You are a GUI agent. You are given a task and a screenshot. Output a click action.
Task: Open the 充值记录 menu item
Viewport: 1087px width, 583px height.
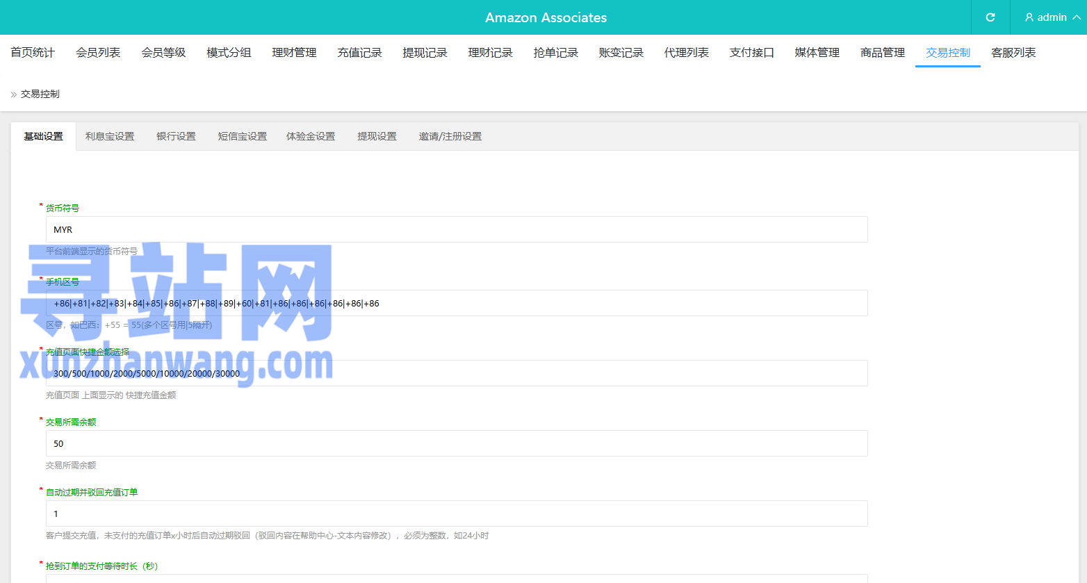(359, 53)
